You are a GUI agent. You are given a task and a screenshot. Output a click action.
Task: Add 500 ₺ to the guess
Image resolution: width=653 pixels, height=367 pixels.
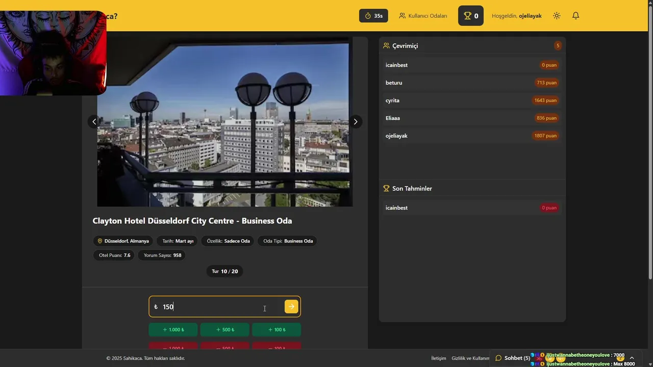pos(224,330)
